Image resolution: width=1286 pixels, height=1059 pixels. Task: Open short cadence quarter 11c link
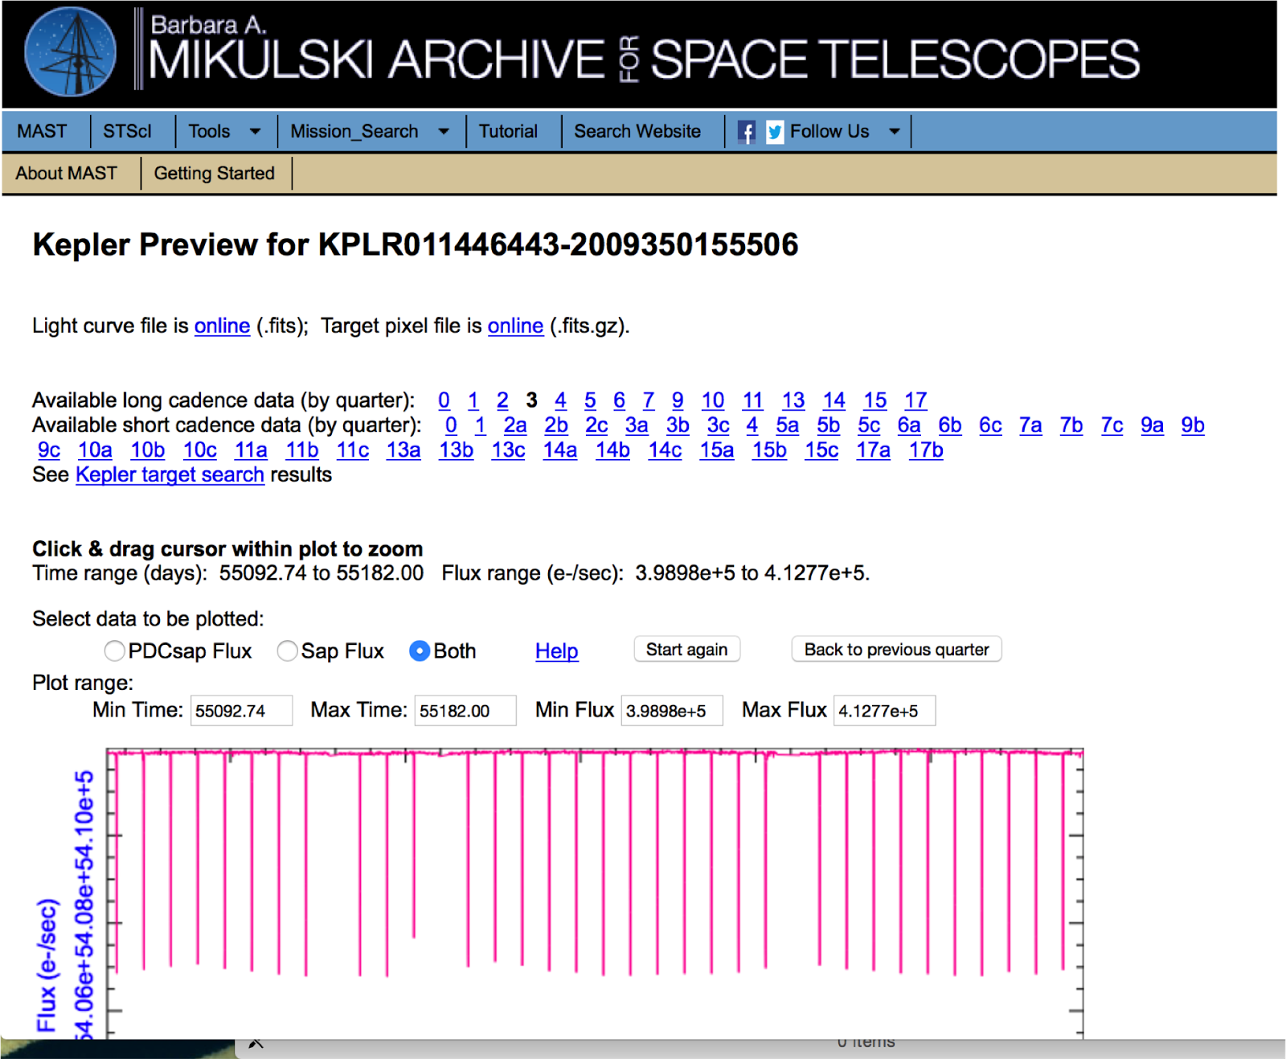pyautogui.click(x=353, y=450)
